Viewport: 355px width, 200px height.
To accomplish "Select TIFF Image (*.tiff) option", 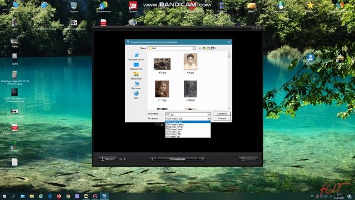I will point(187,134).
